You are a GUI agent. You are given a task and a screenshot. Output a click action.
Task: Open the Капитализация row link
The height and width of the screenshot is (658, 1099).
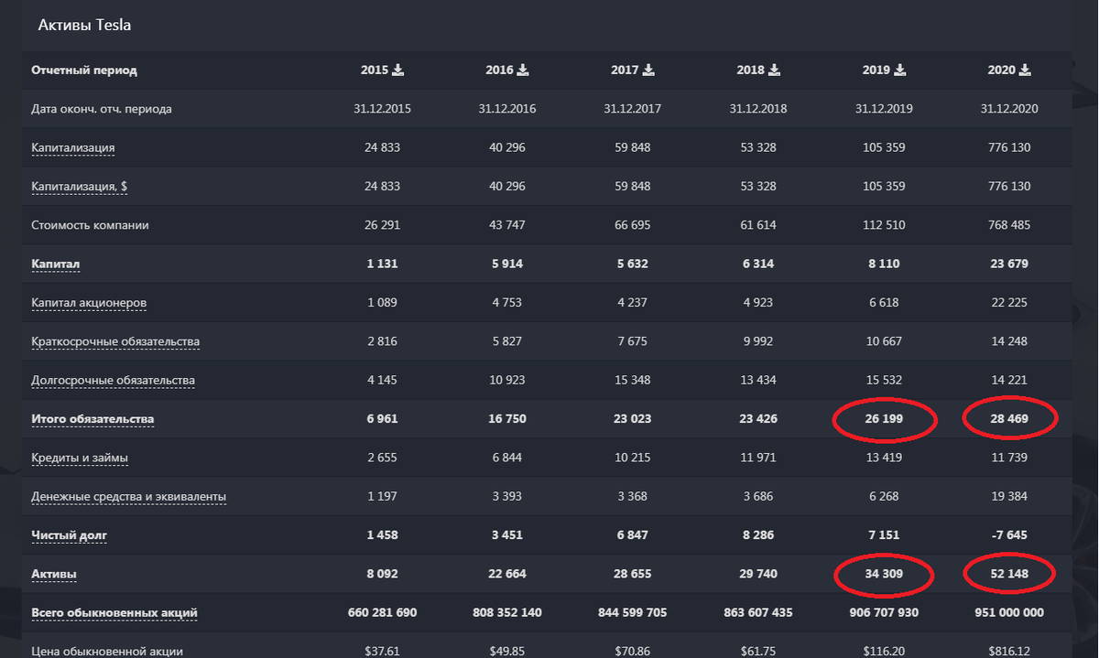73,147
